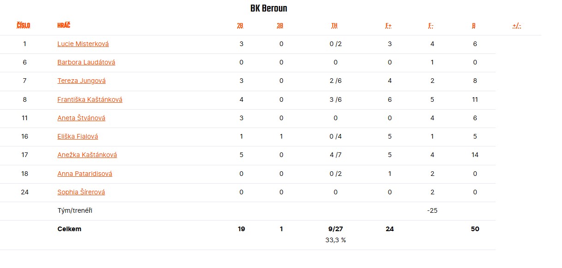Image resolution: width=562 pixels, height=268 pixels.
Task: Open Aneta Štvánová player profile
Action: 81,118
